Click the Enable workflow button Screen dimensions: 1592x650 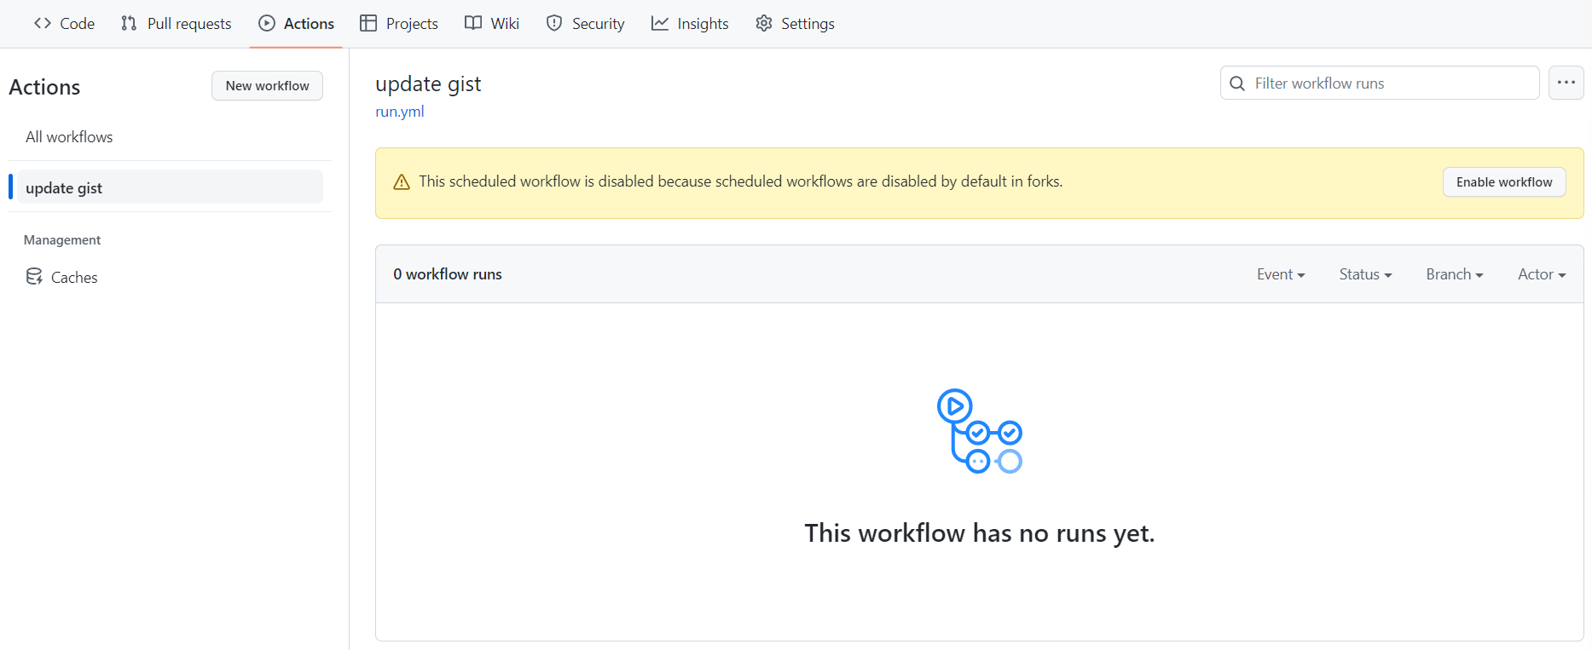pyautogui.click(x=1504, y=182)
